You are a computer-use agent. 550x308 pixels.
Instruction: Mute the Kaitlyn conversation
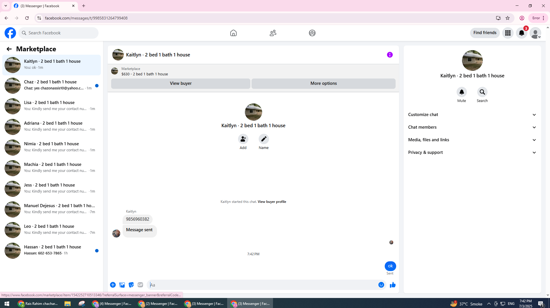pos(462,92)
